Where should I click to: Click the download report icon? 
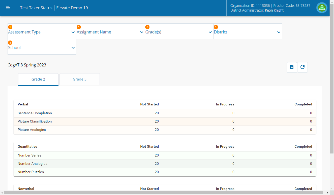[292, 67]
